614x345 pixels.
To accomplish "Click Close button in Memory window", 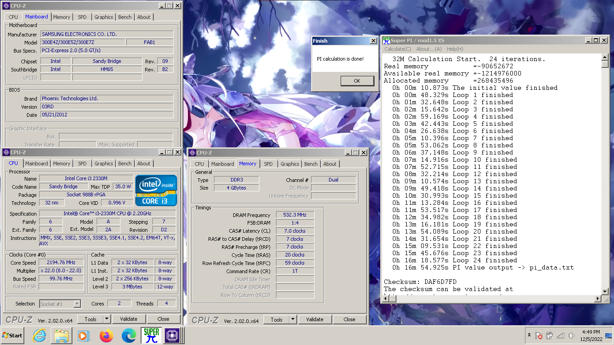I will [x=350, y=320].
